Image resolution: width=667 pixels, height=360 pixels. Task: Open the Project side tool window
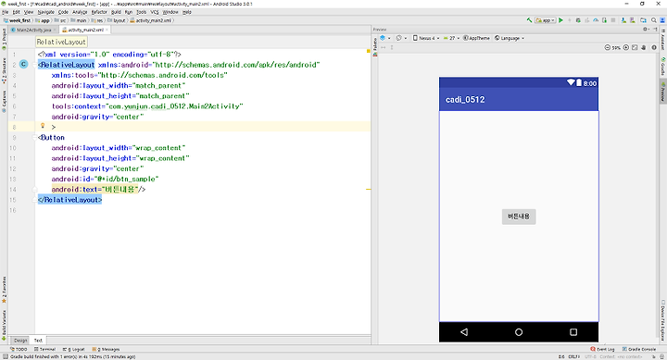4,39
